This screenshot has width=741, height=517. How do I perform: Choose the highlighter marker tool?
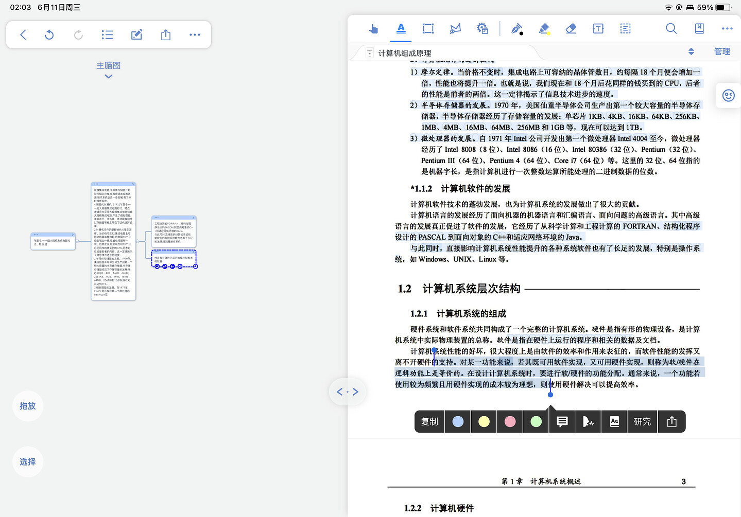[x=544, y=29]
